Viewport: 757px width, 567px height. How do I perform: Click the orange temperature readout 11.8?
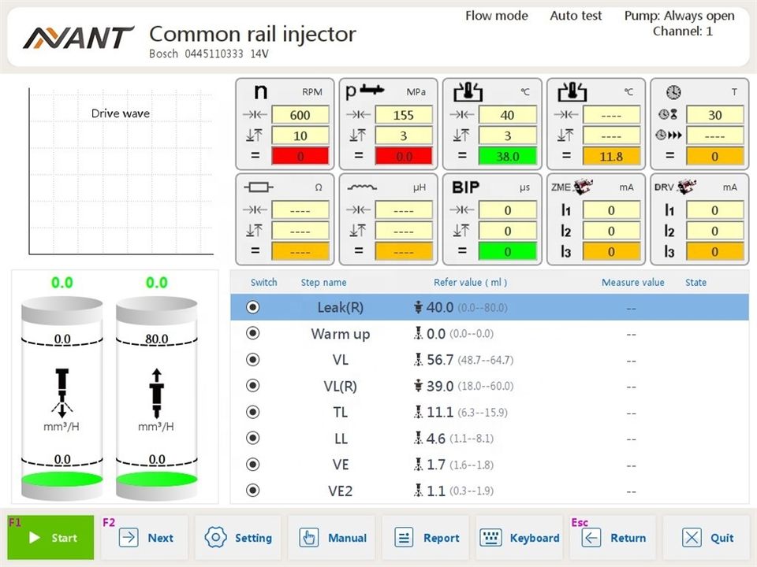point(611,156)
